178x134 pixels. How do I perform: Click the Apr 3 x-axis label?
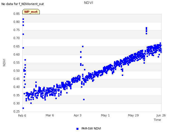tap(78, 115)
